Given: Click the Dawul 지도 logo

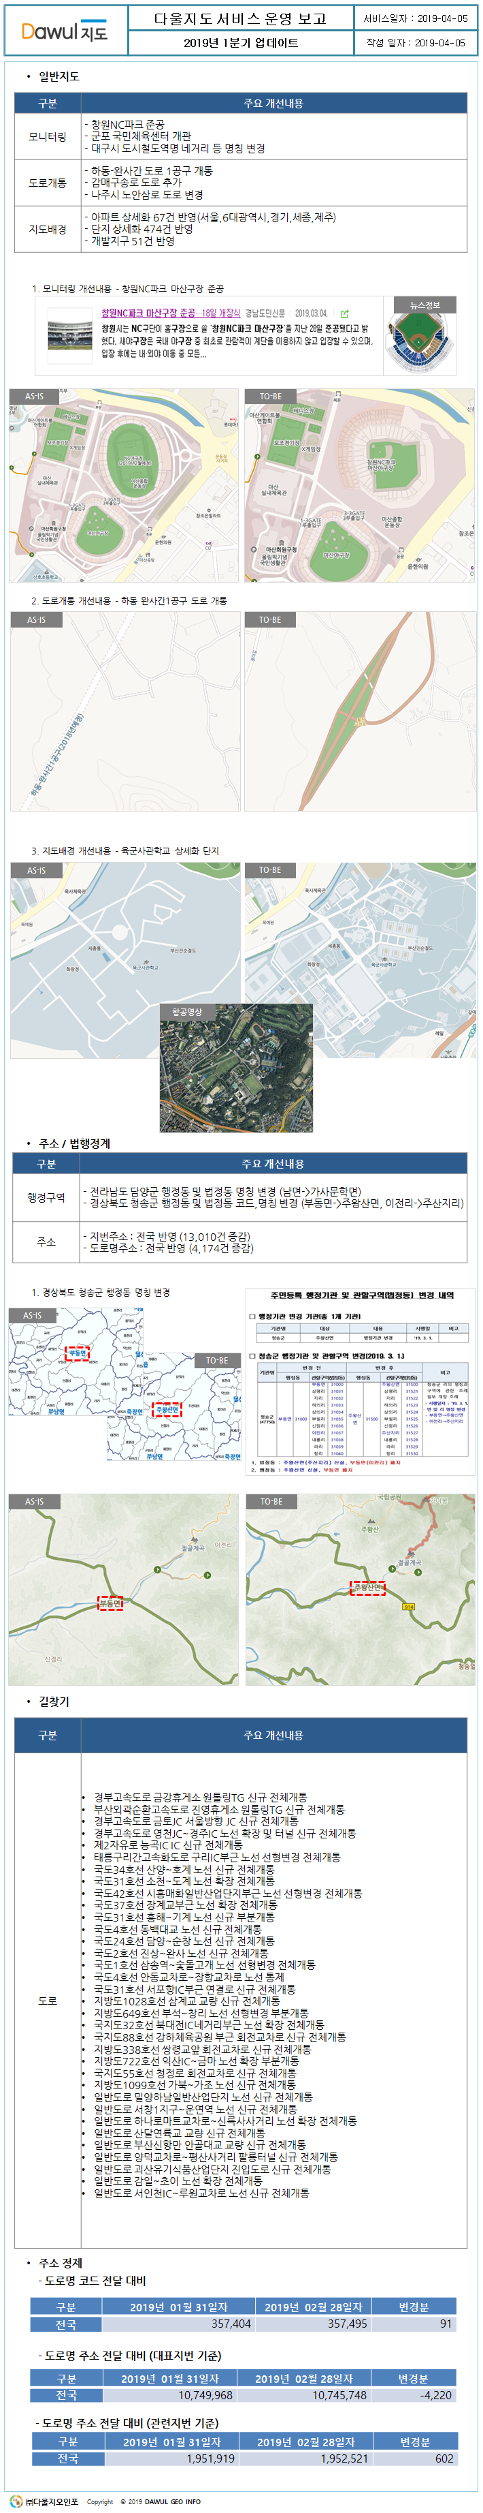Looking at the screenshot, I should click(65, 32).
